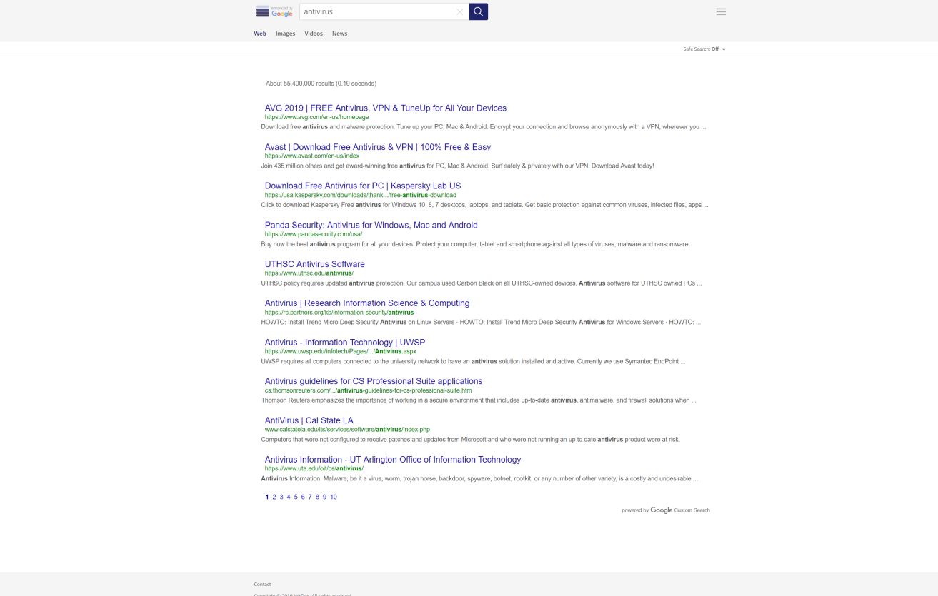Select current results page 1
The width and height of the screenshot is (938, 596).
(267, 497)
